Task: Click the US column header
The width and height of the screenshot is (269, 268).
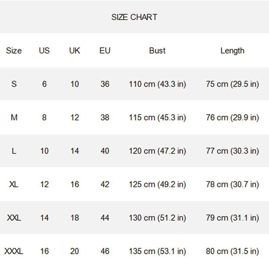Action: (44, 51)
